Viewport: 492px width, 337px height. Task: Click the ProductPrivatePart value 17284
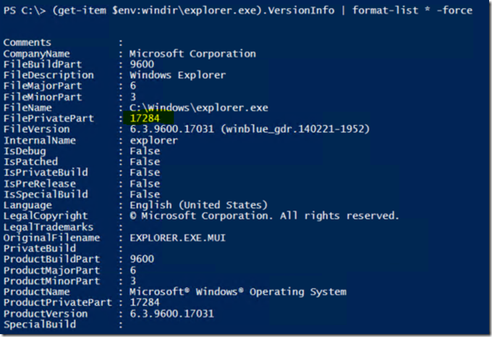pyautogui.click(x=144, y=303)
